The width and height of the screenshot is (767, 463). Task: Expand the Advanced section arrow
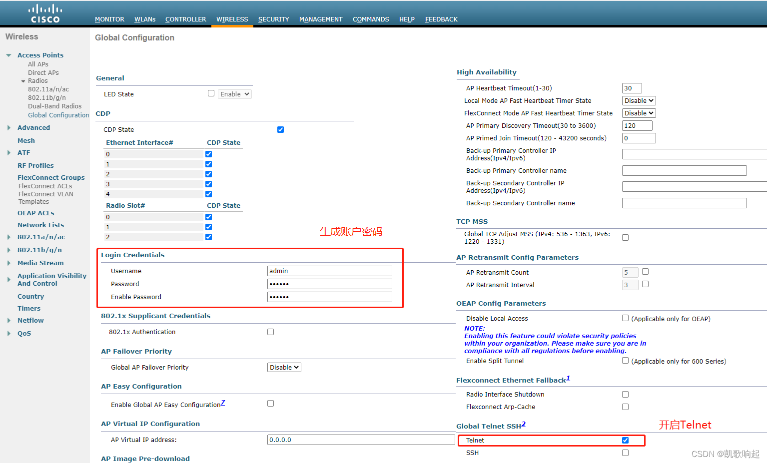click(8, 128)
